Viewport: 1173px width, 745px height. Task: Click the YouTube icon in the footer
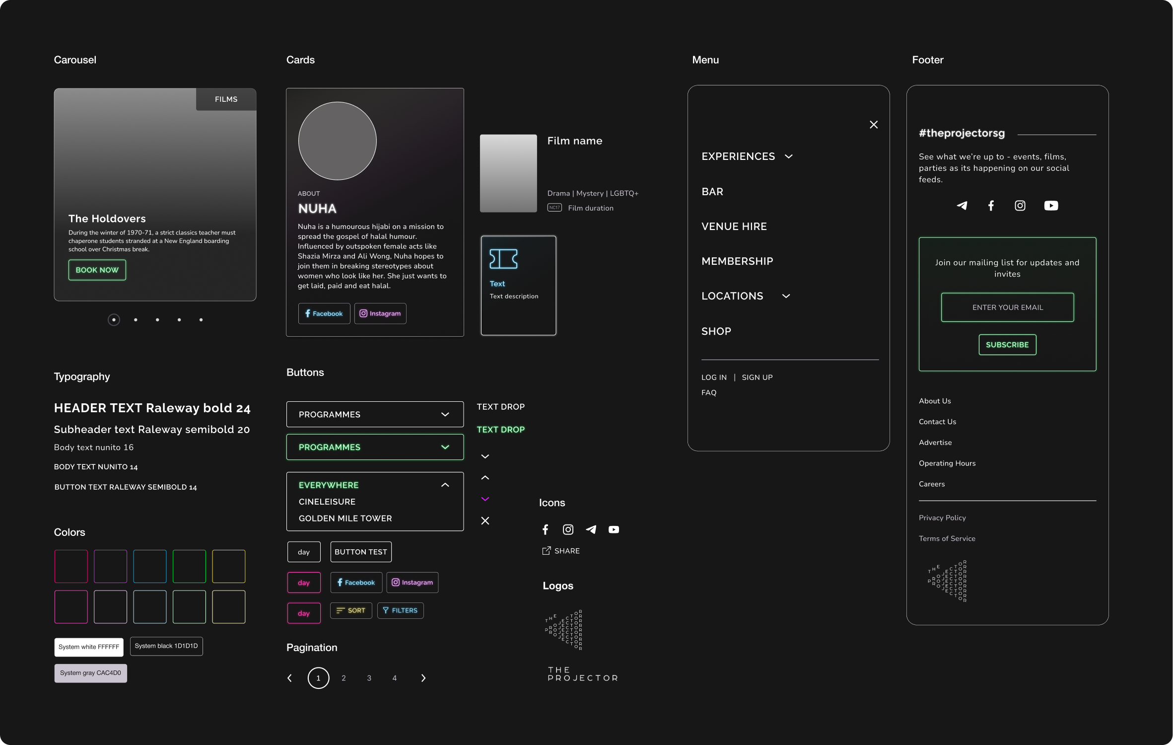click(1051, 206)
